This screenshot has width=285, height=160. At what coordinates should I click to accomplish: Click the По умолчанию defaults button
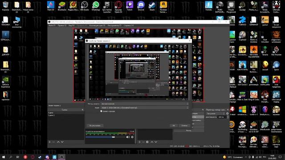pyautogui.click(x=95, y=125)
